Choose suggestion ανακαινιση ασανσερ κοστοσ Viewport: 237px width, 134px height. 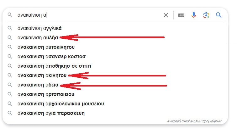[51, 57]
